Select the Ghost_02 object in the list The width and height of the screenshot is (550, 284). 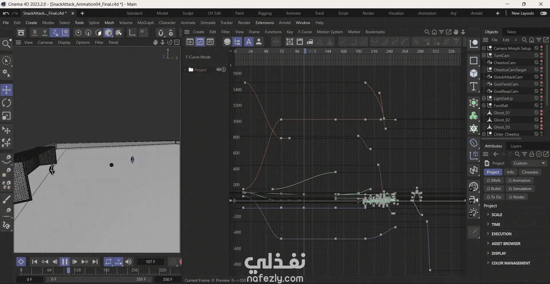click(x=502, y=120)
